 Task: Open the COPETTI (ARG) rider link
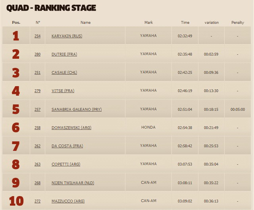coord(66,164)
